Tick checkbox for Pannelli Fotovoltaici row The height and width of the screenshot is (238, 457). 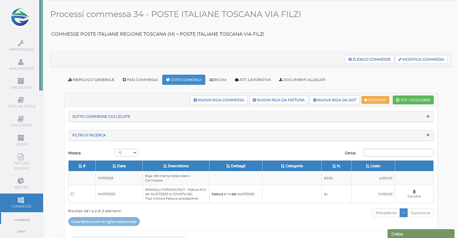point(72,194)
